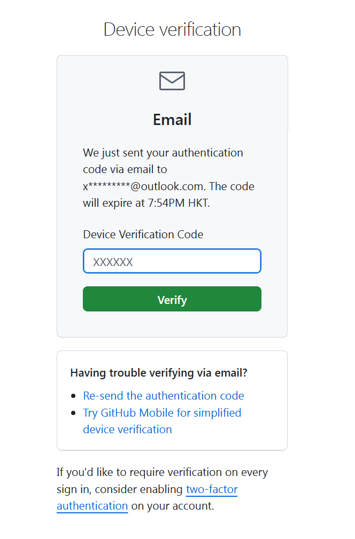The image size is (355, 539).
Task: Click the masked outlook.com email address
Action: tap(144, 186)
